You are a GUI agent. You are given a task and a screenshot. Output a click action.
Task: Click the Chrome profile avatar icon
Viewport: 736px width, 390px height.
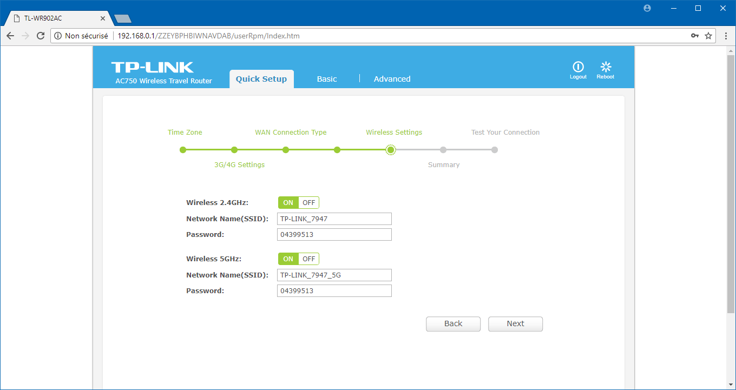click(x=647, y=8)
